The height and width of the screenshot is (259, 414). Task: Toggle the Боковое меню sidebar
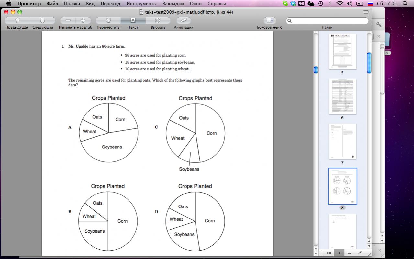269,20
